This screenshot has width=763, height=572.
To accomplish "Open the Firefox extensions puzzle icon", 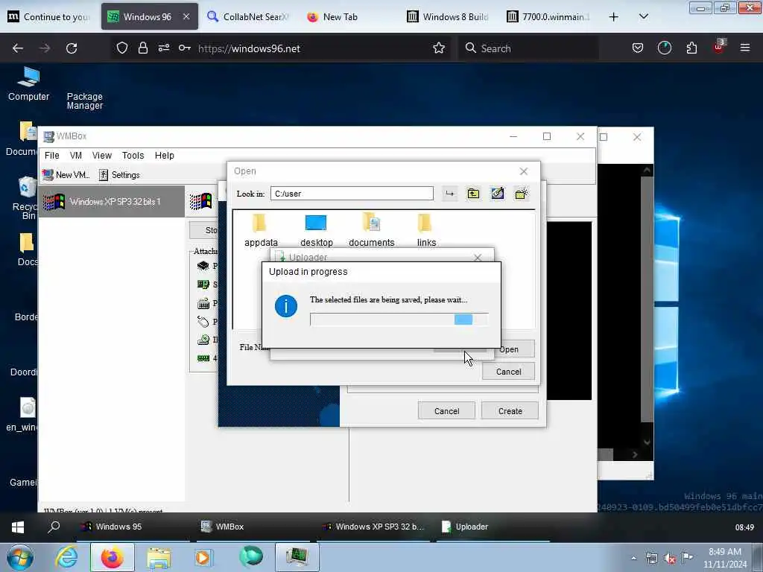I will click(x=691, y=48).
